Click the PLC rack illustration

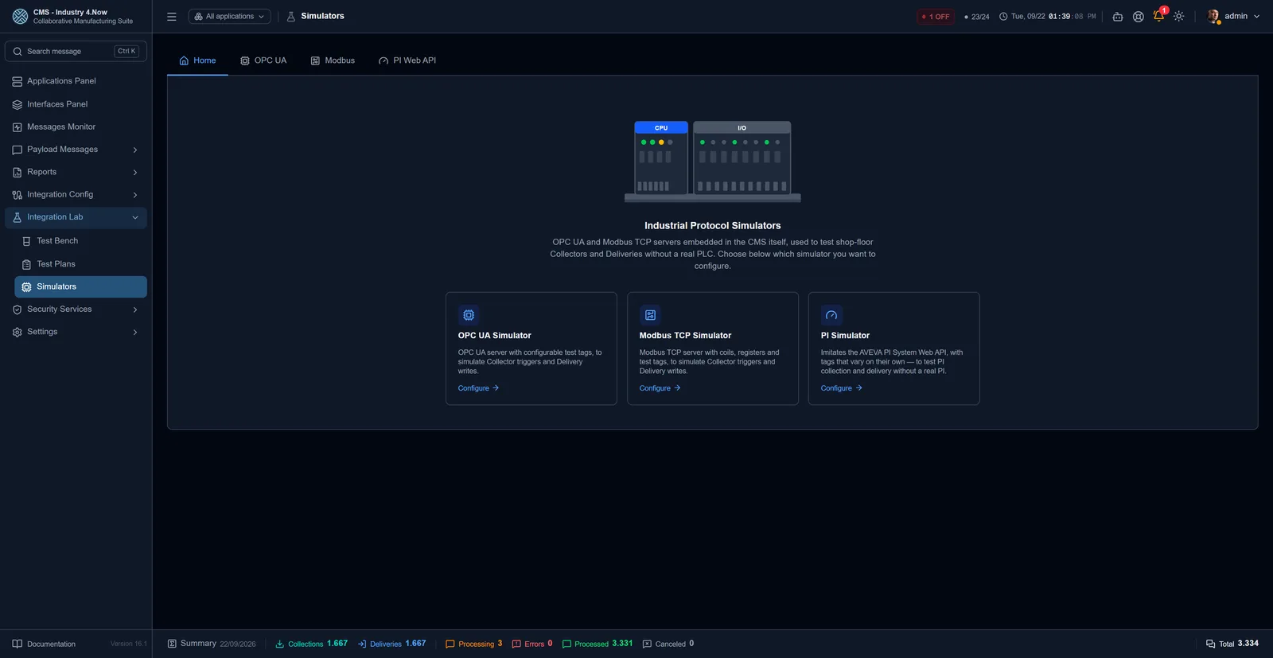[x=712, y=162]
